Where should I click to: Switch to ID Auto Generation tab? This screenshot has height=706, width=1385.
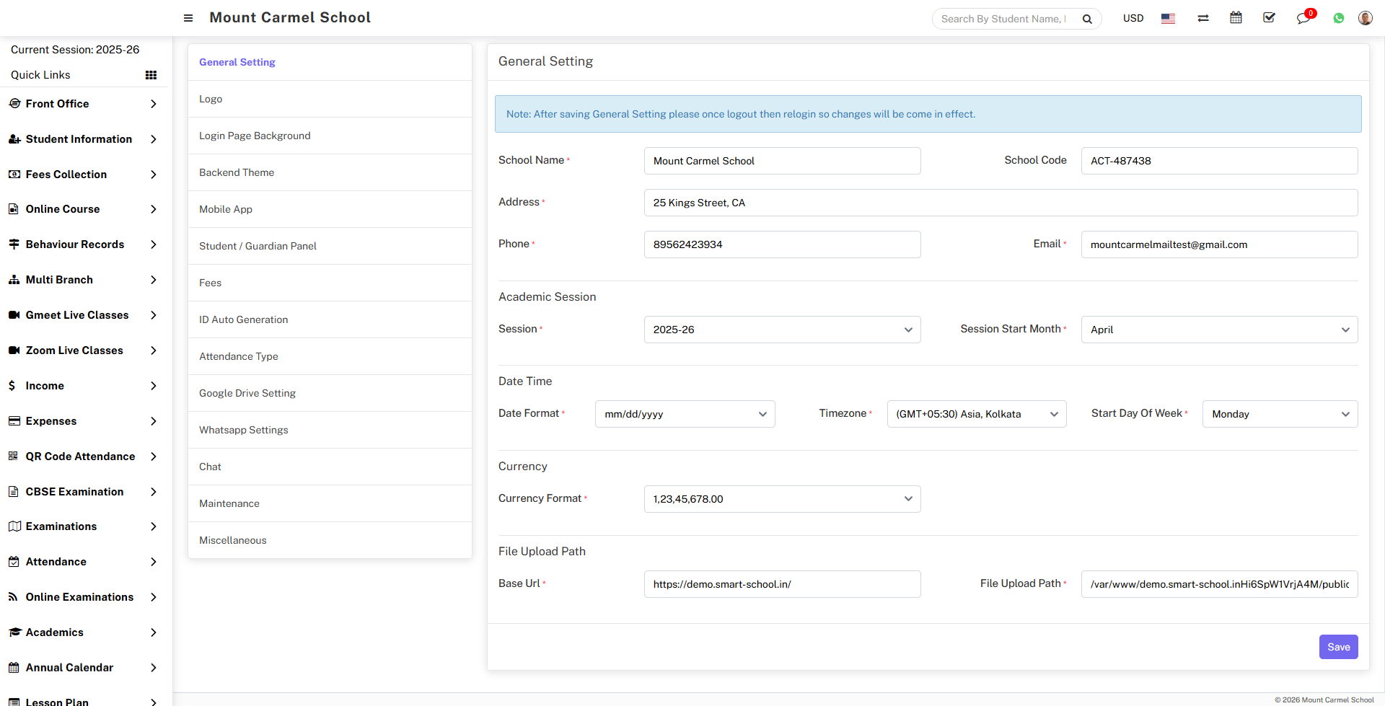pos(243,319)
